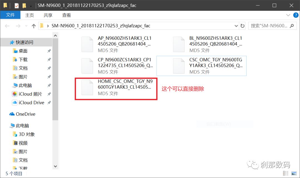Open 下载 under Quick access
This screenshot has width=300, height=178.
pos(23,60)
